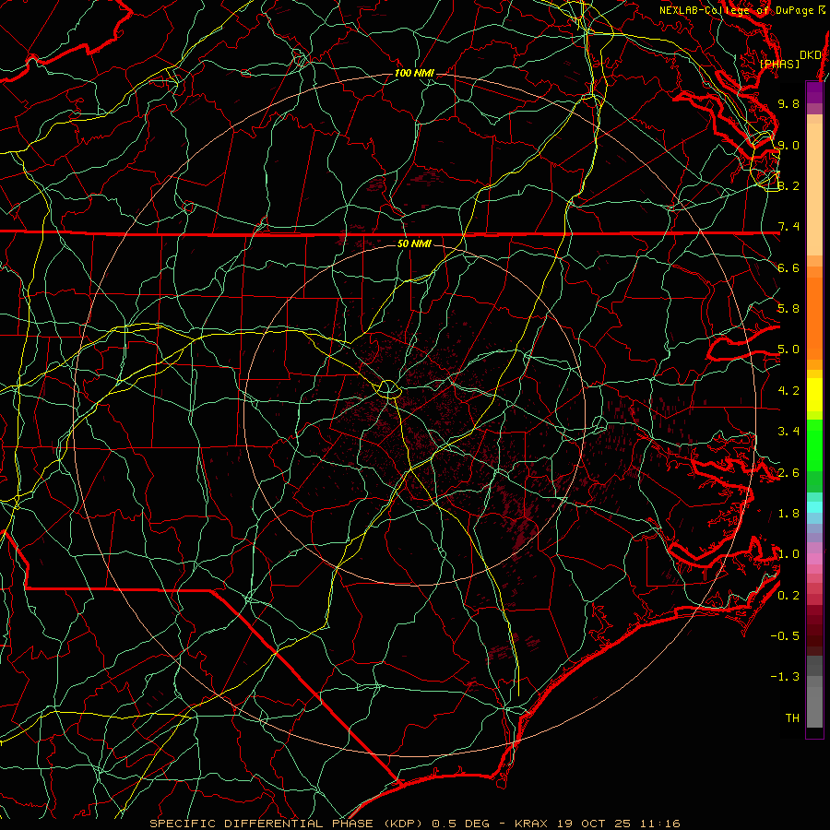
Task: Select the 6.6 legend value
Action: click(788, 267)
